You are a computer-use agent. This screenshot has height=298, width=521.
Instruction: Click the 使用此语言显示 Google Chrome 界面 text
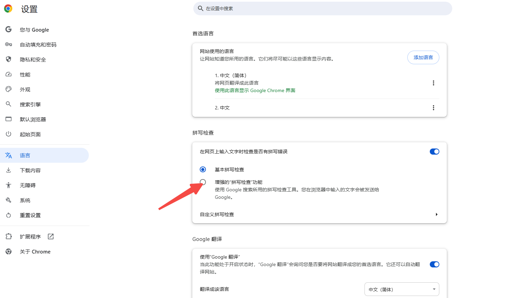click(x=255, y=90)
